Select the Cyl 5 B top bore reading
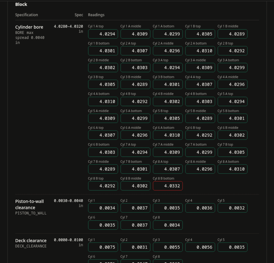The image size is (274, 263). pyautogui.click(x=168, y=118)
